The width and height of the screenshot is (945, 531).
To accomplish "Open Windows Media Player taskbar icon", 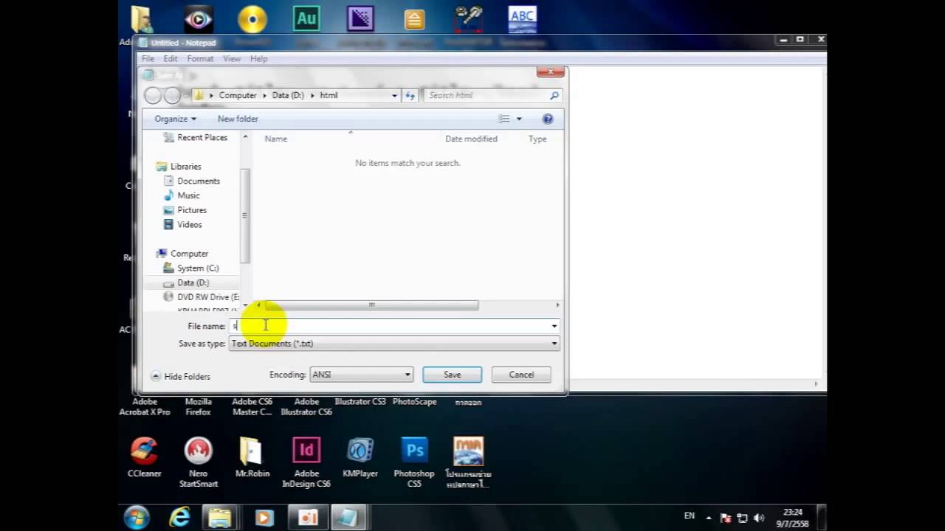I will (264, 518).
